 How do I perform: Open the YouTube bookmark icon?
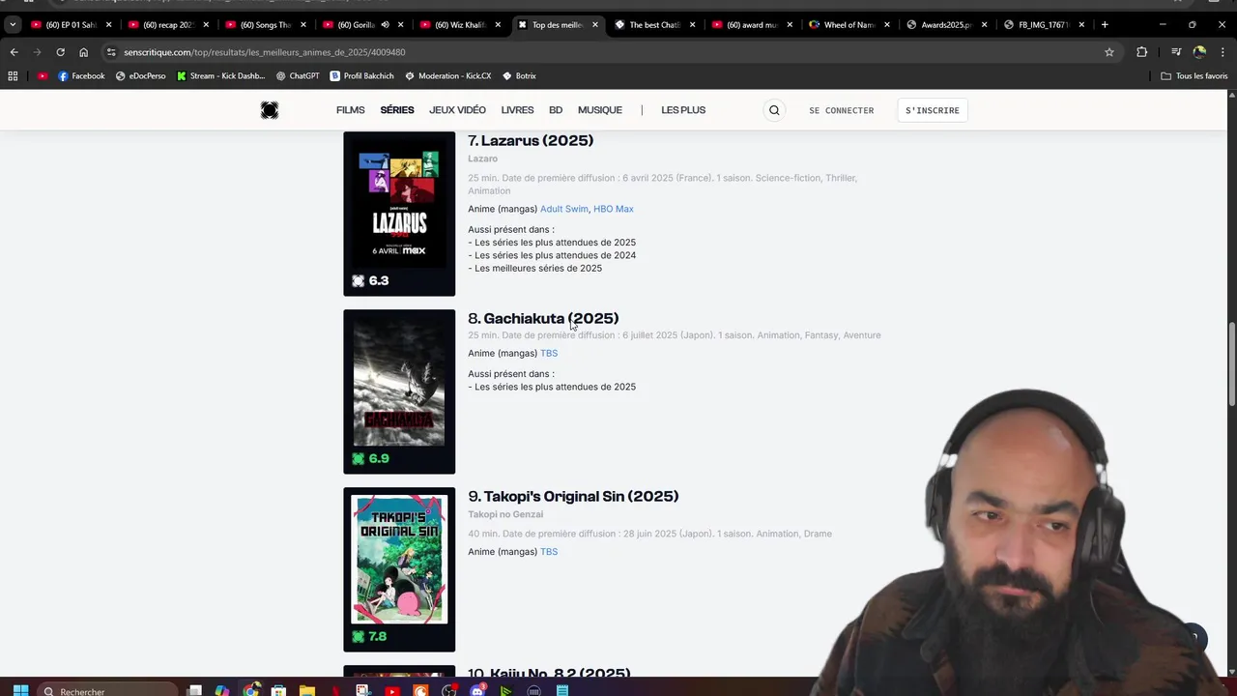tap(43, 75)
